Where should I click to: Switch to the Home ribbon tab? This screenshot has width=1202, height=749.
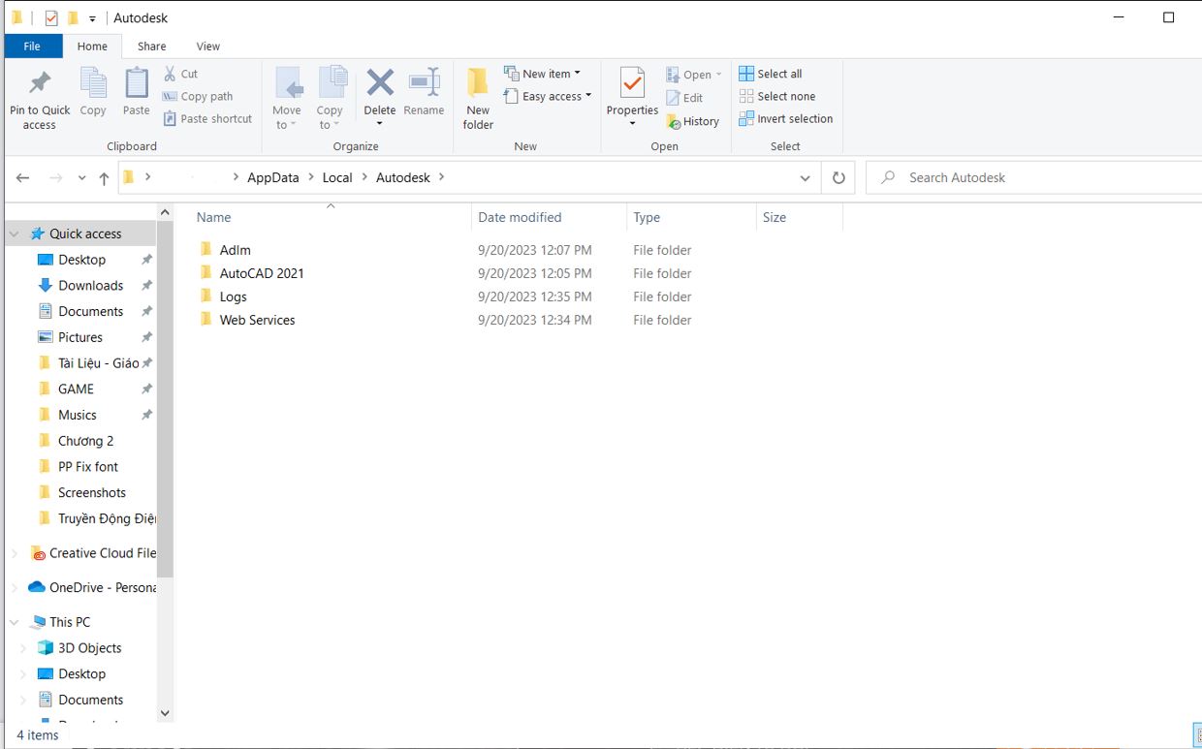point(92,46)
